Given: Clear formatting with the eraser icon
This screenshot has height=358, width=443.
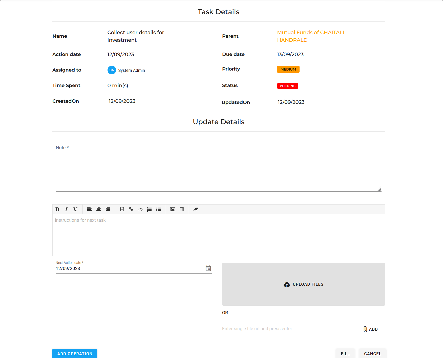Looking at the screenshot, I should (196, 209).
